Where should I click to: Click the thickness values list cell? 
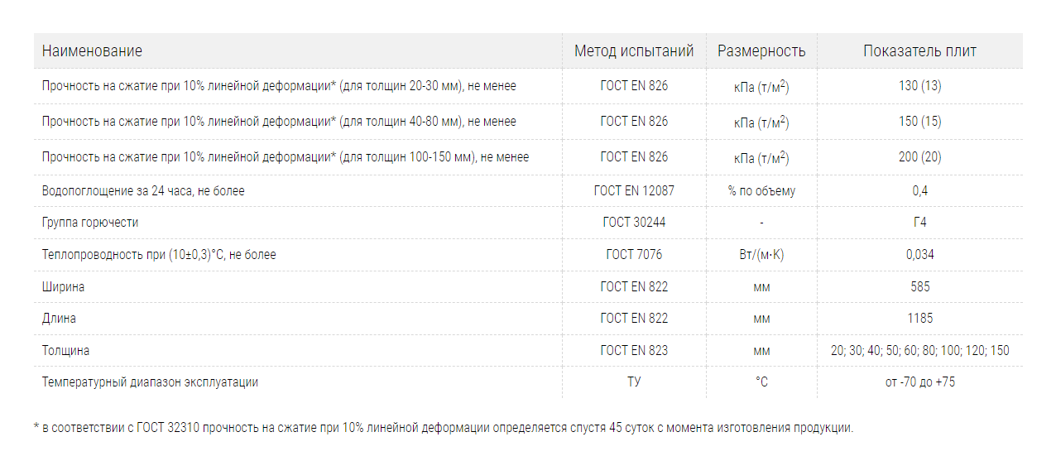coord(920,351)
